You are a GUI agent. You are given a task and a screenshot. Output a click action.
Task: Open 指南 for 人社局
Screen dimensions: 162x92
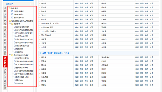coord(137,31)
